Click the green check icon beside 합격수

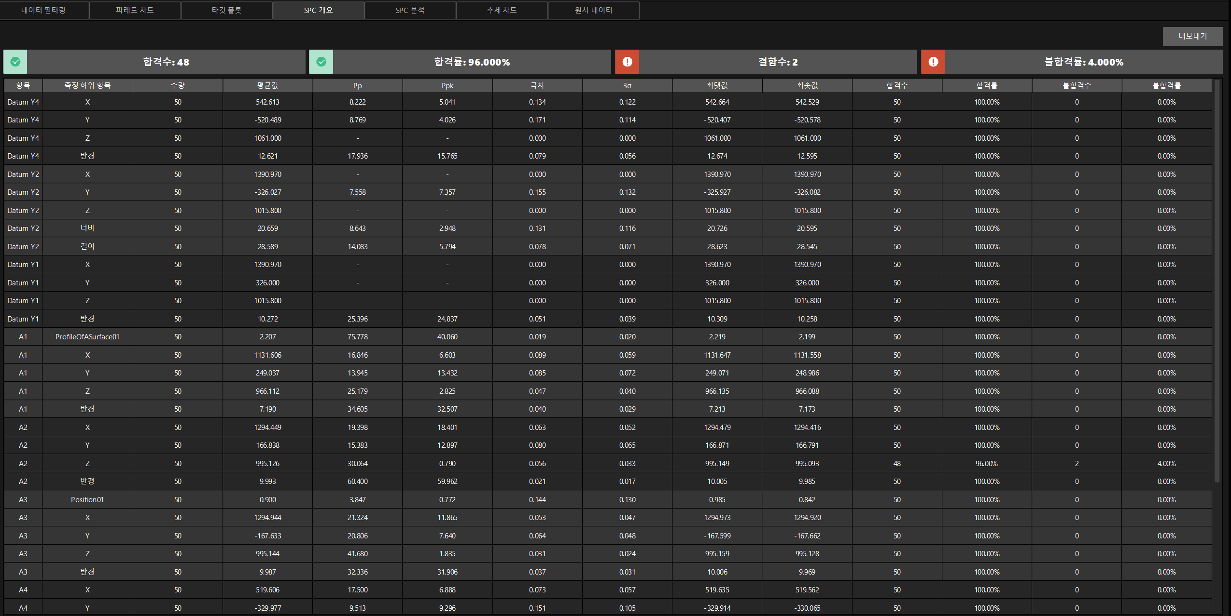point(15,62)
